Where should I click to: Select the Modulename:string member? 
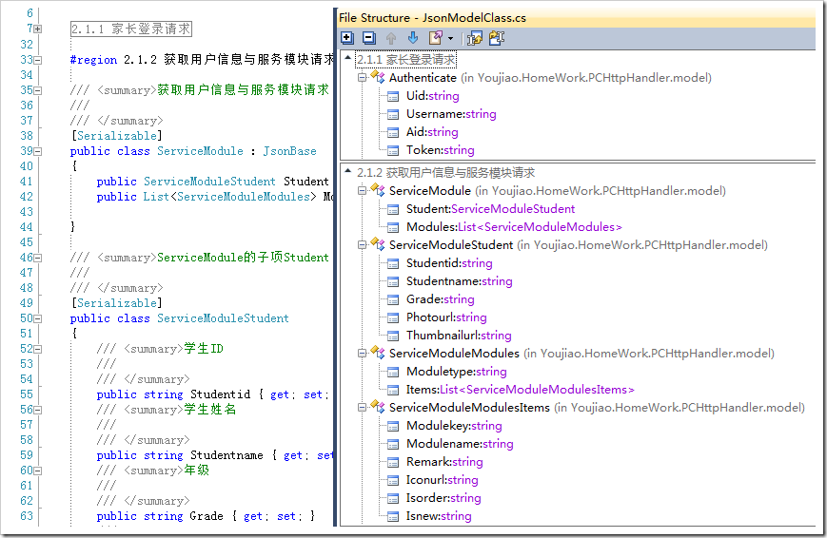pos(460,444)
